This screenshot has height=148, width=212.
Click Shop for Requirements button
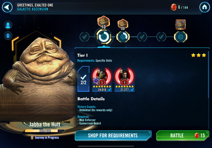pyautogui.click(x=113, y=136)
